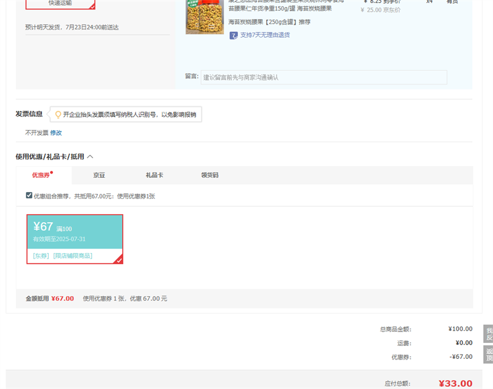This screenshot has width=493, height=389.
Task: Click the checkmark corner on 快递运输 option
Action: click(92, 6)
